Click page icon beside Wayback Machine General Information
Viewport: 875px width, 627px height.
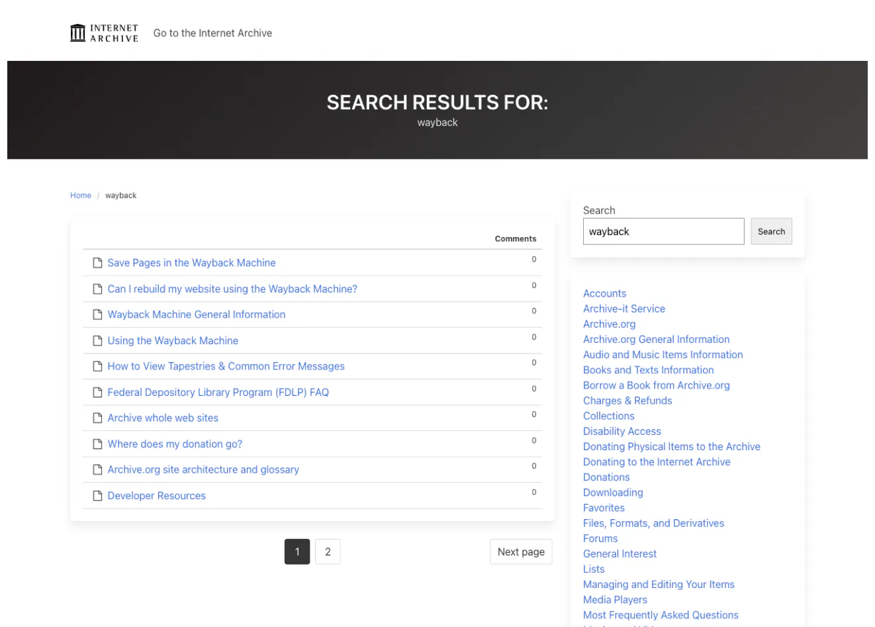97,314
